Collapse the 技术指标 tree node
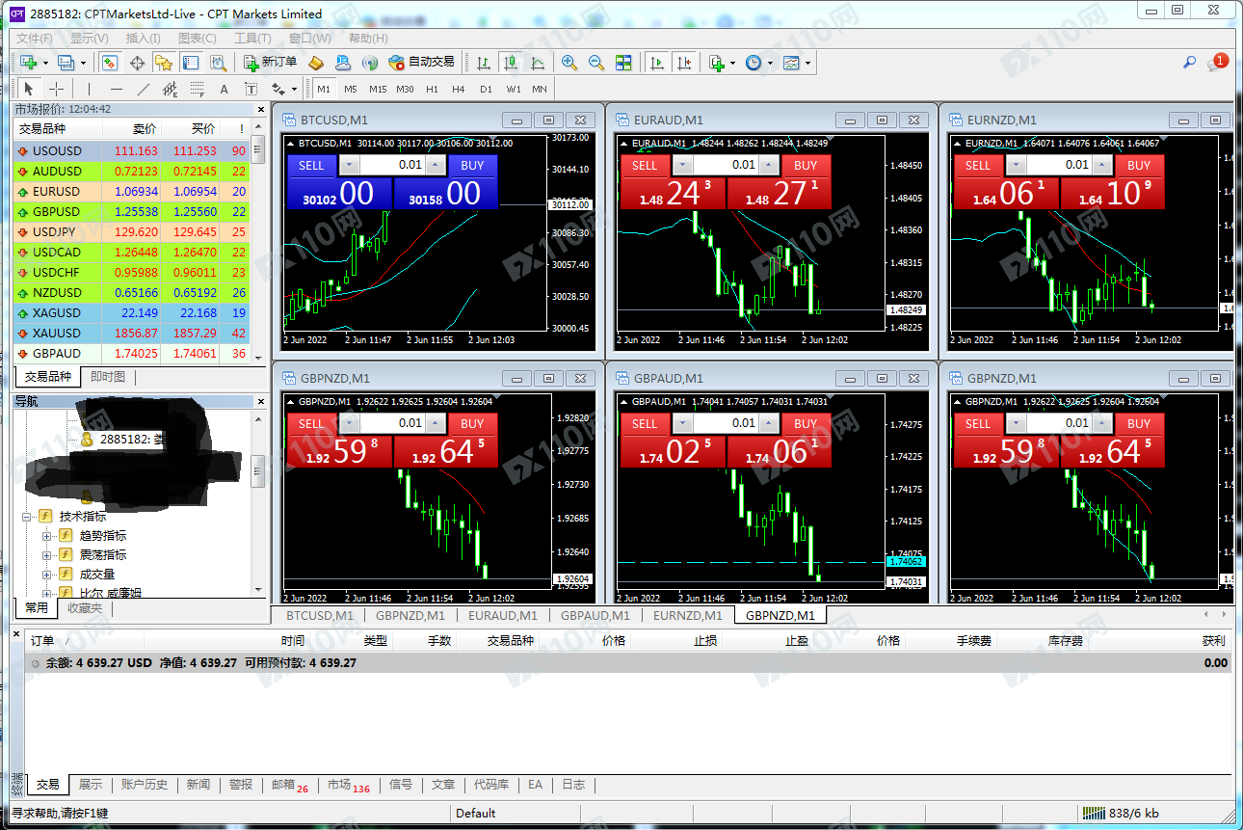 27,517
